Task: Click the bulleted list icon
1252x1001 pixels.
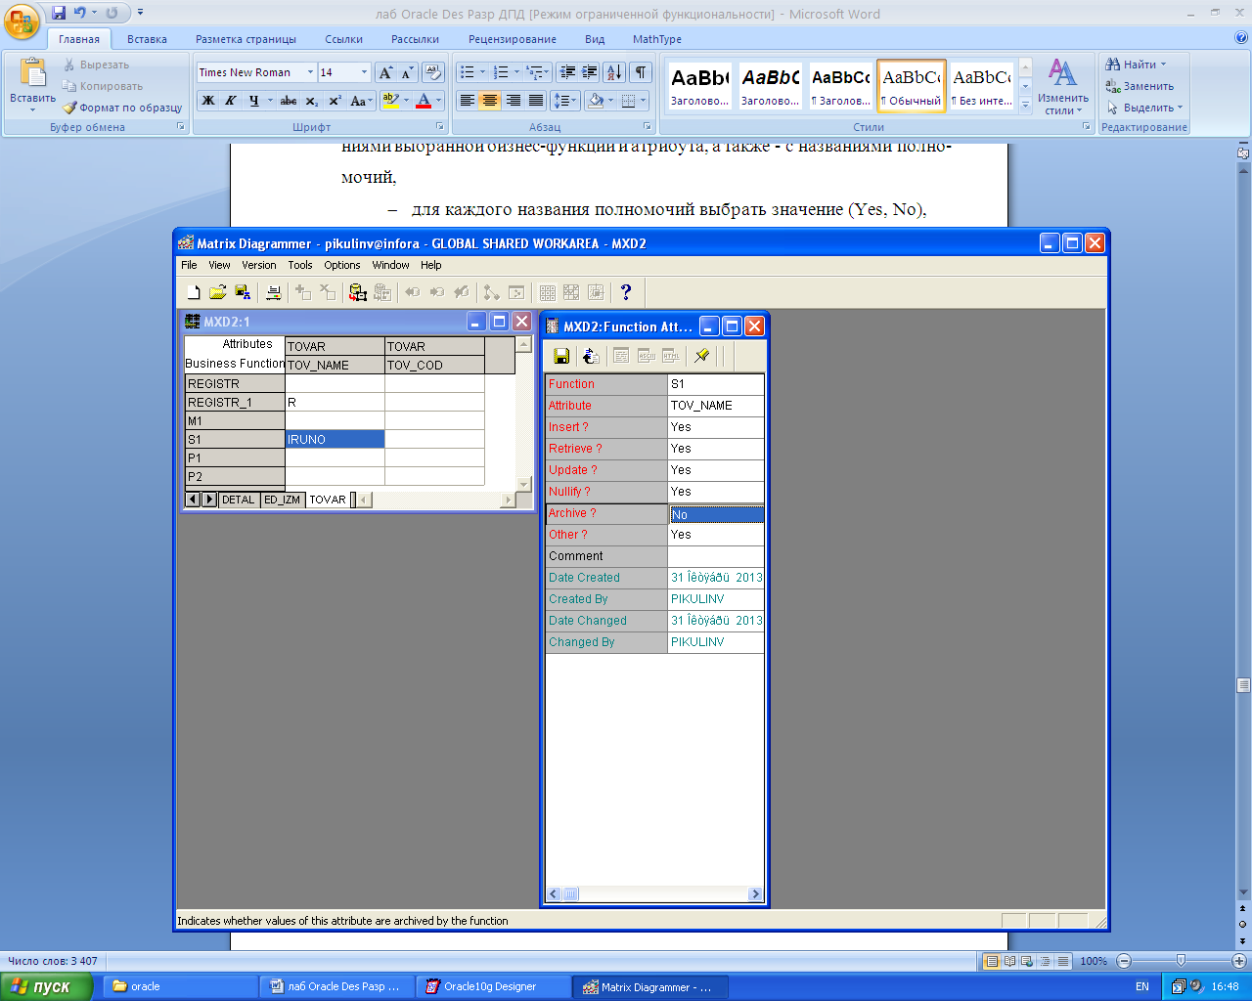Action: 468,72
